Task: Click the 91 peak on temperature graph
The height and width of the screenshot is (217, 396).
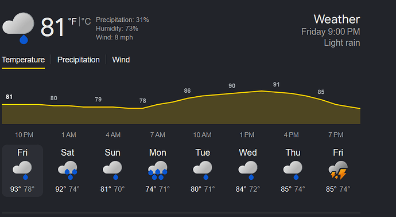Action: tap(276, 85)
